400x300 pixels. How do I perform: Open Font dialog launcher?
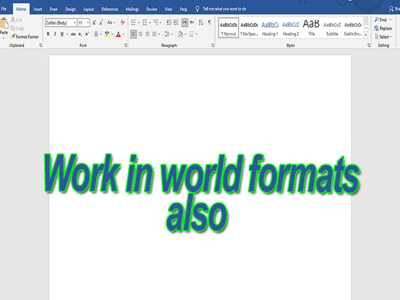pyautogui.click(x=126, y=46)
